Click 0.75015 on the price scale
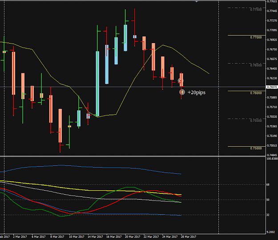278x240 pixels. [x=272, y=146]
